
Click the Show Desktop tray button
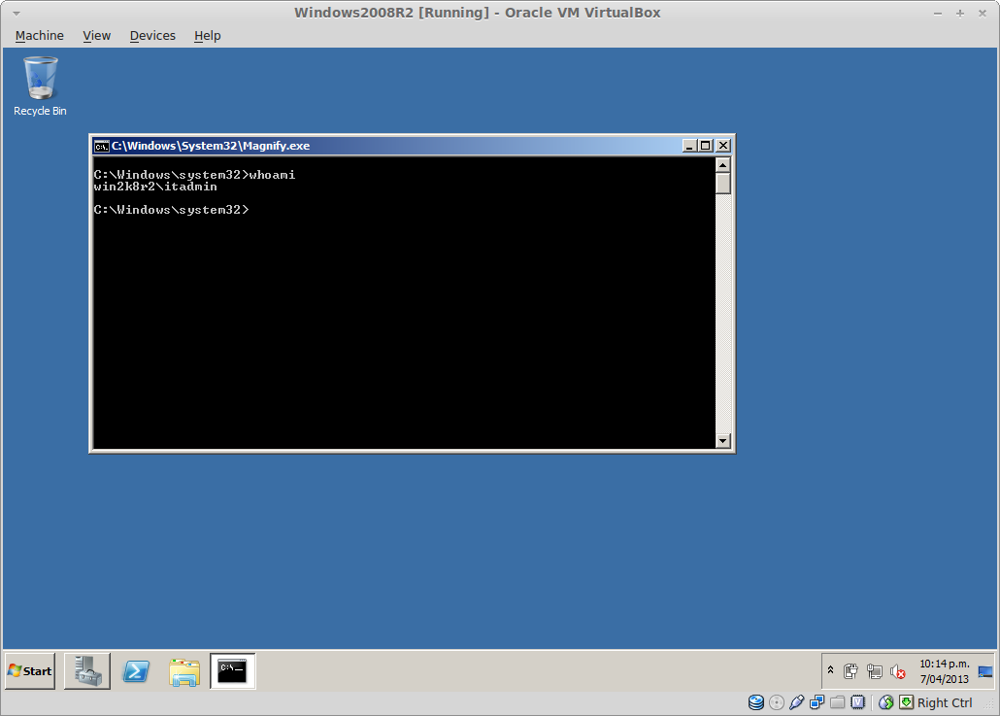tap(985, 670)
